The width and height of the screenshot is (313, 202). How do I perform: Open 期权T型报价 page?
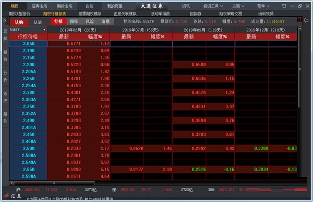click(19, 14)
